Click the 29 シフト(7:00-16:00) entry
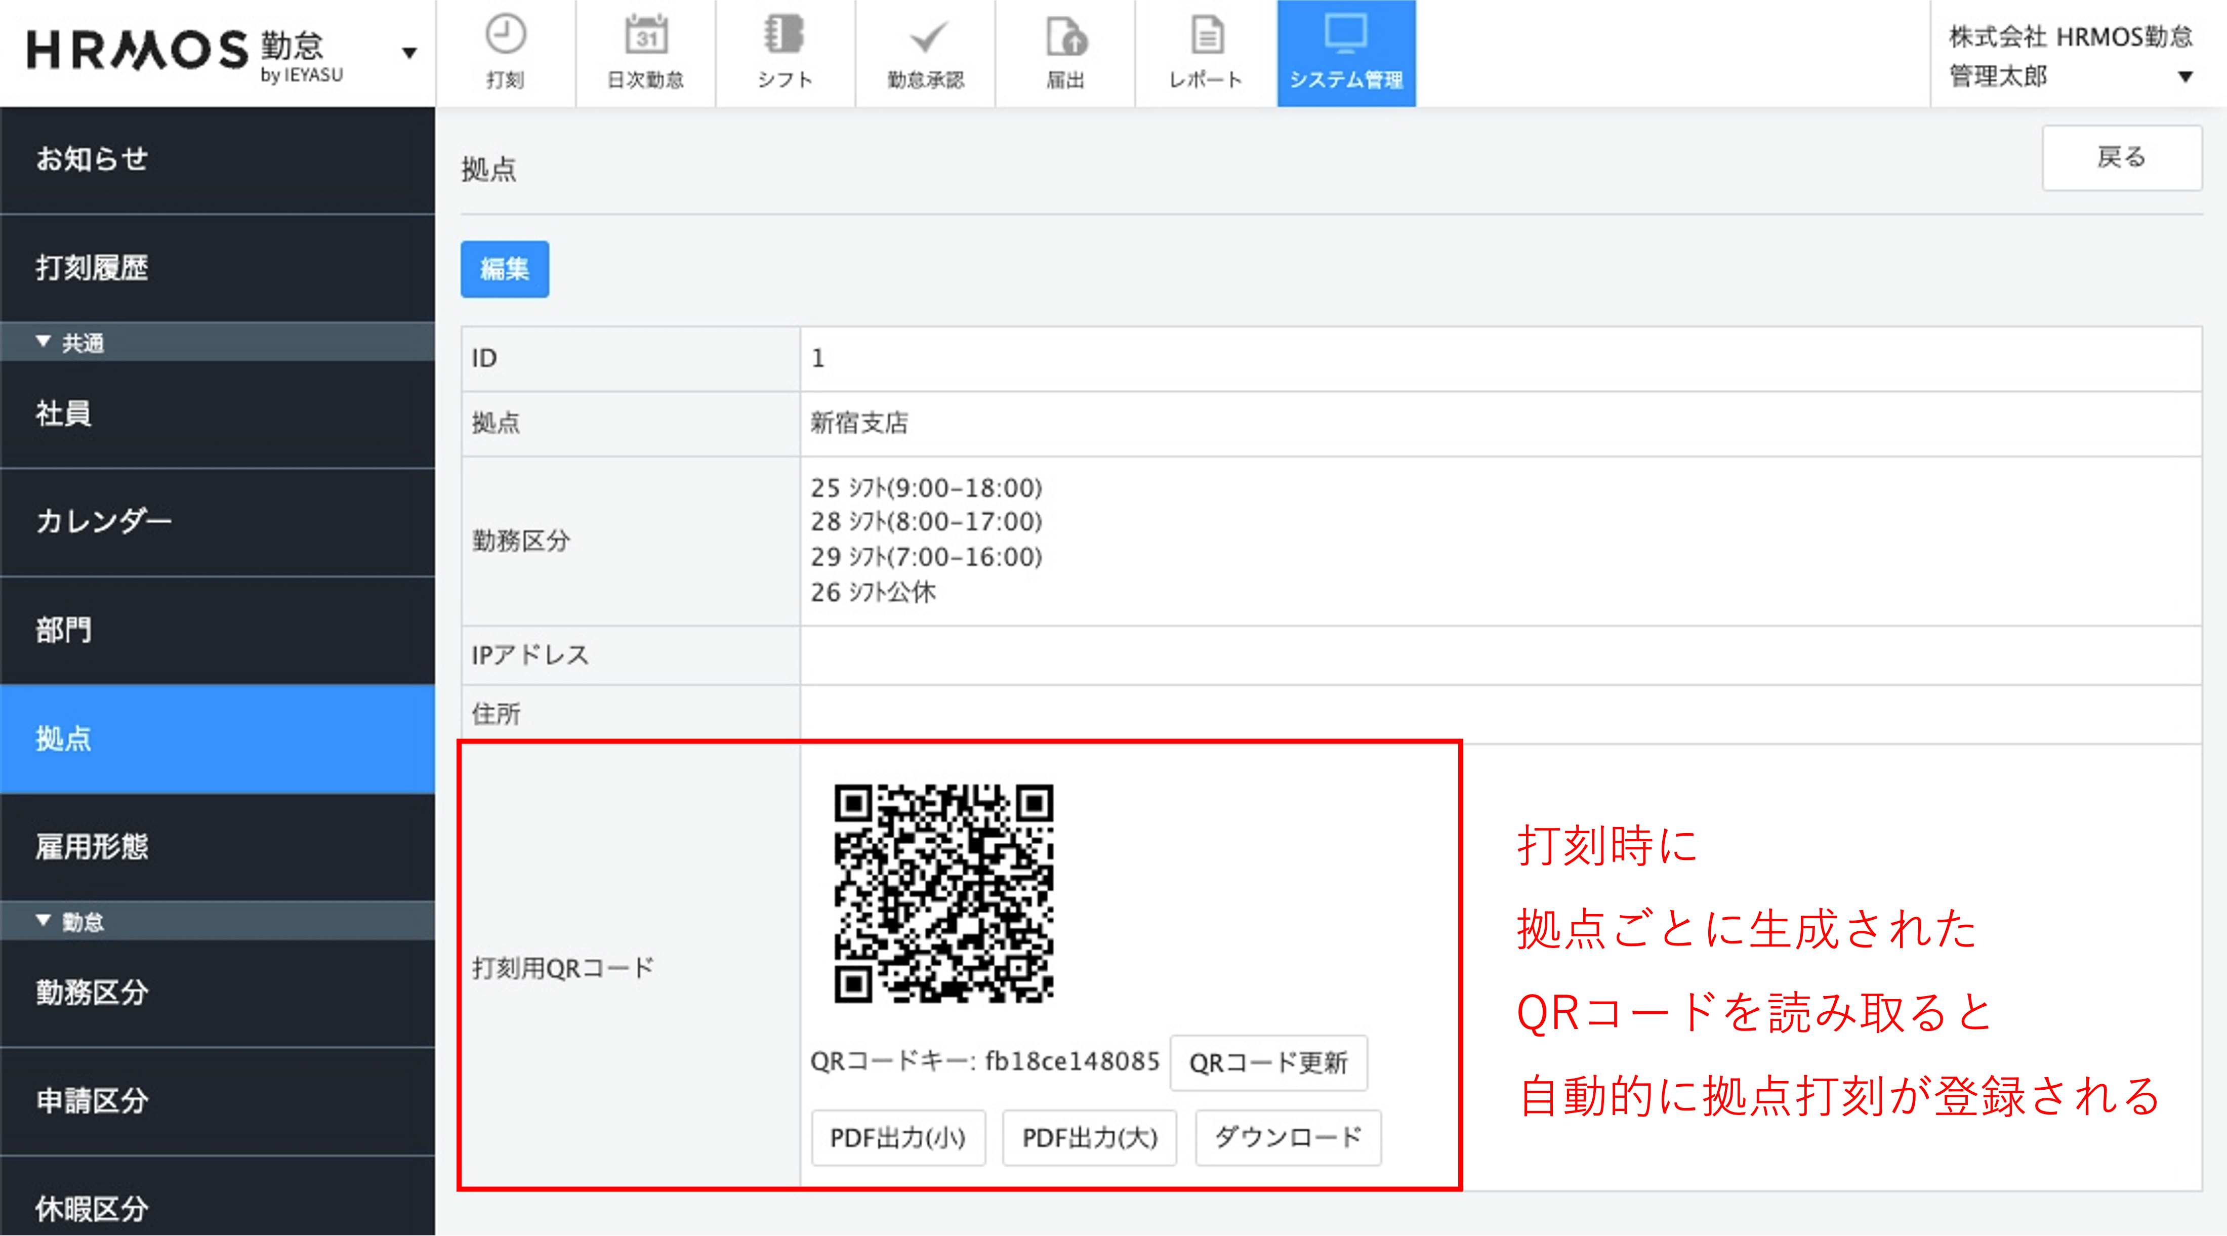This screenshot has height=1236, width=2227. (927, 557)
